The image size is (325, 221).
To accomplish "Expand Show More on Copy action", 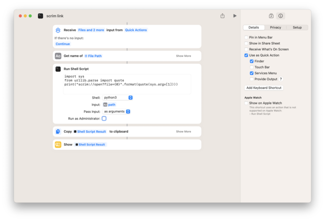I will point(183,132).
